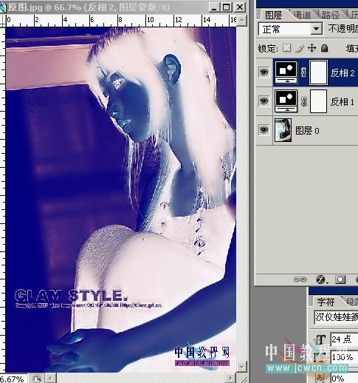Switch to the 图层 tab
This screenshot has width=358, height=383.
click(273, 15)
